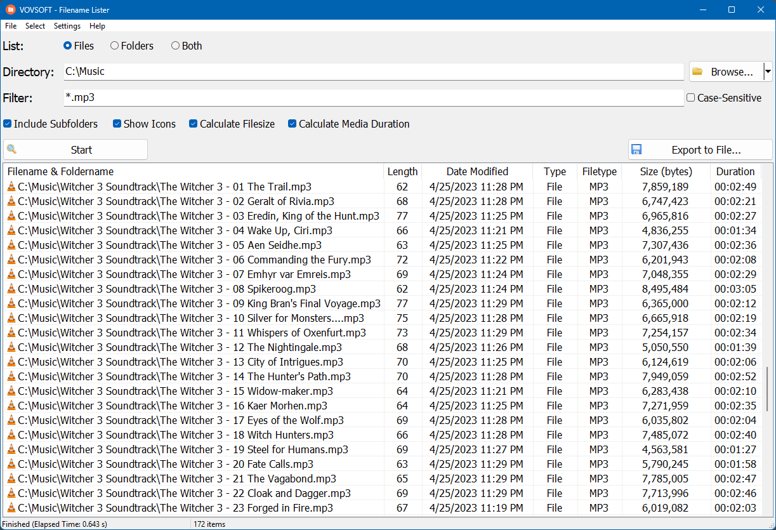Disable Include Subfolders
Image resolution: width=776 pixels, height=530 pixels.
point(7,124)
